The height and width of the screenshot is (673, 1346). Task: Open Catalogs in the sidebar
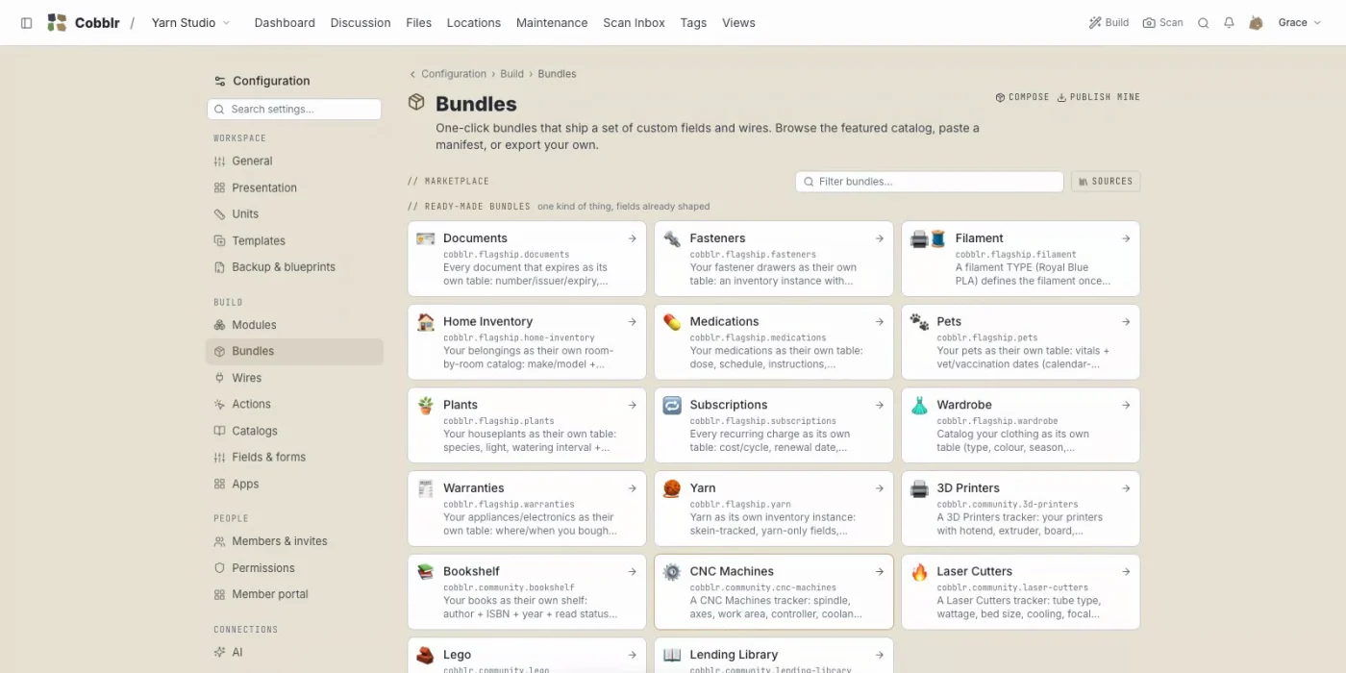point(294,431)
